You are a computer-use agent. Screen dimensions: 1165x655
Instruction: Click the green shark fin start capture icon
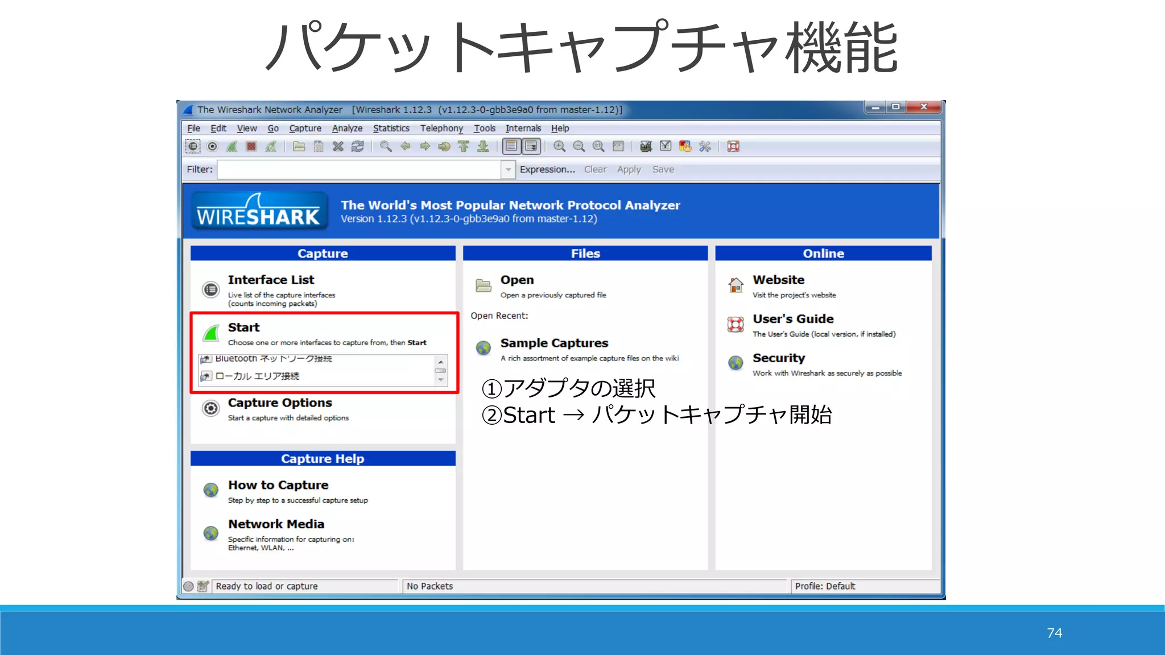(x=232, y=147)
